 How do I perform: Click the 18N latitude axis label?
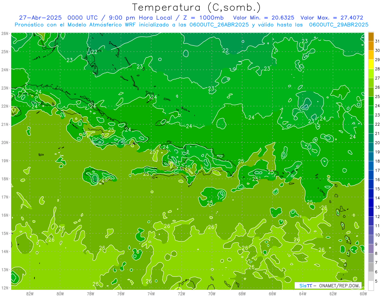point(5,179)
